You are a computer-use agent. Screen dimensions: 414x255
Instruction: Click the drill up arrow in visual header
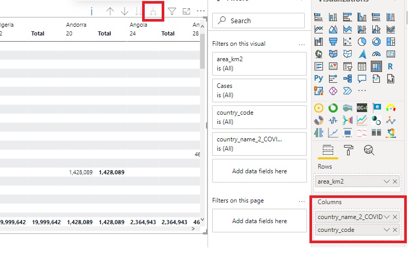click(110, 11)
